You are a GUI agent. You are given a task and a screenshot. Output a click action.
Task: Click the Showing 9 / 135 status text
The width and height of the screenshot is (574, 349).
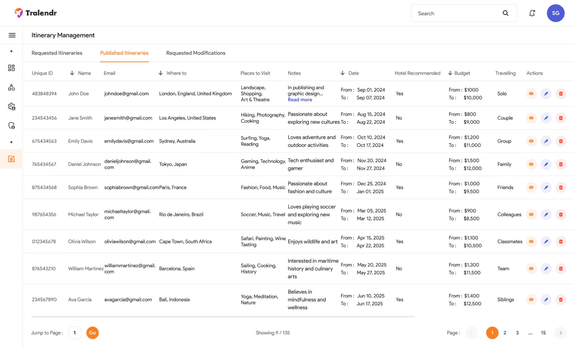(x=273, y=333)
